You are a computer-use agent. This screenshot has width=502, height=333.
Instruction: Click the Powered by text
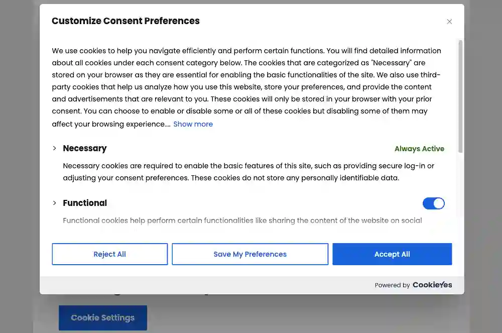(392, 285)
